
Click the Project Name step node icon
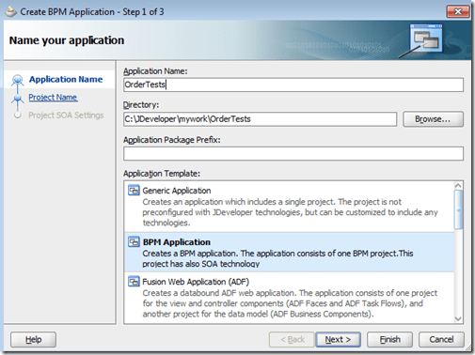tap(18, 99)
